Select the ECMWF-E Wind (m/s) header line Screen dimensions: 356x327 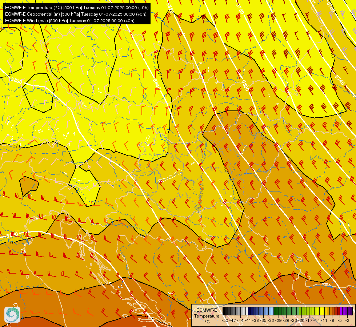click(70, 21)
